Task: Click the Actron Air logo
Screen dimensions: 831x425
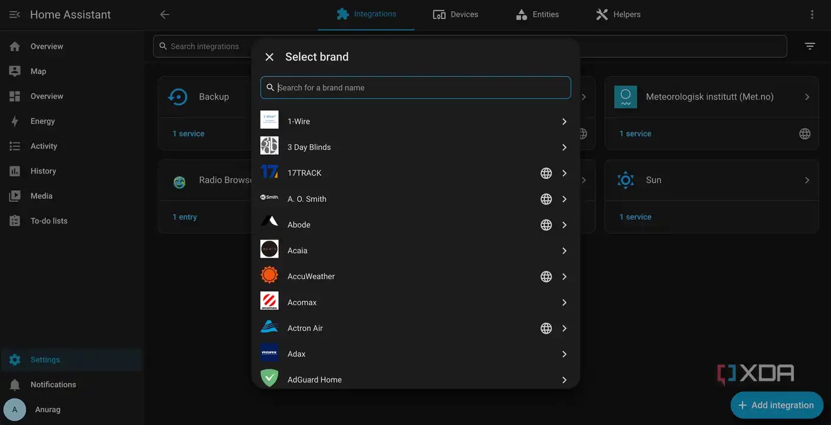Action: tap(269, 327)
